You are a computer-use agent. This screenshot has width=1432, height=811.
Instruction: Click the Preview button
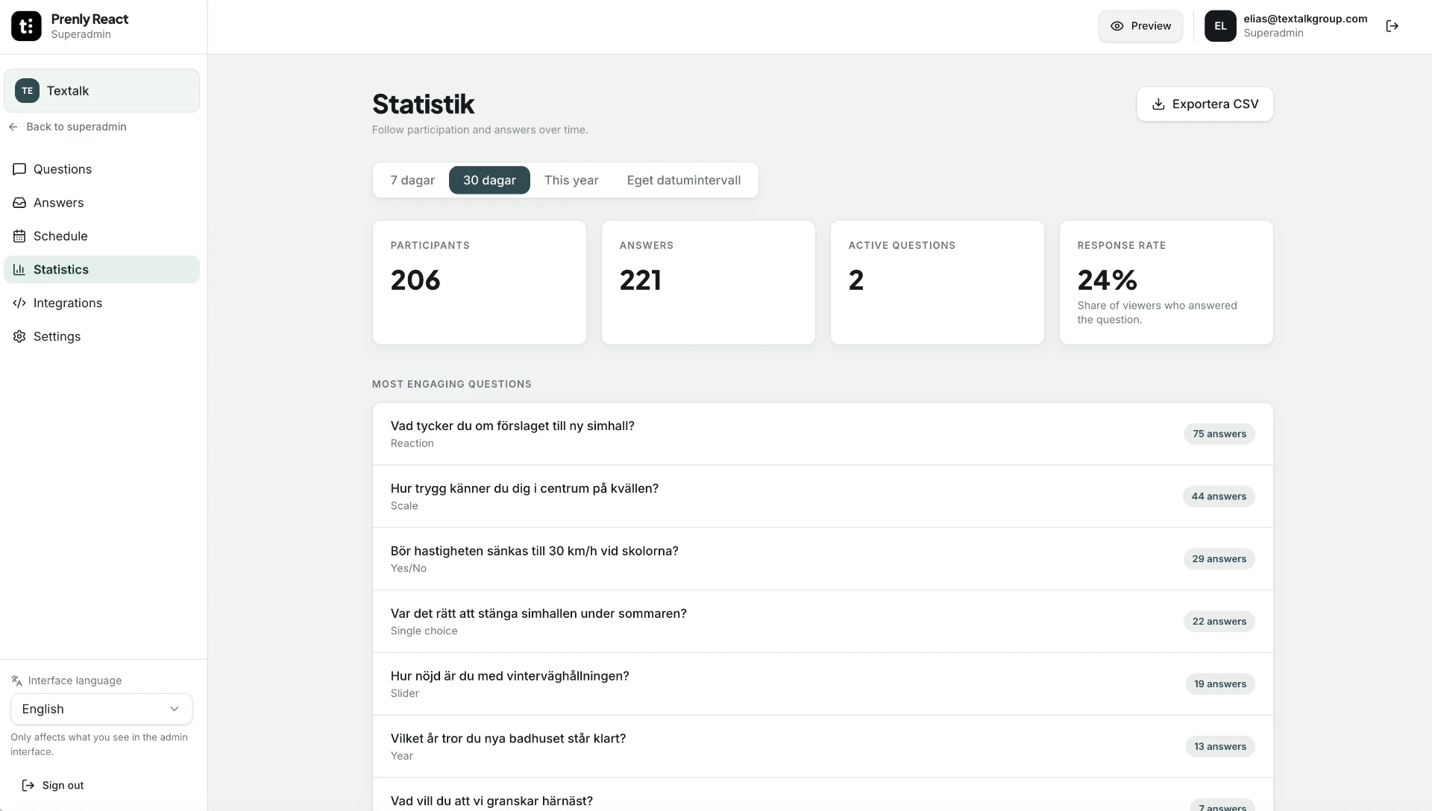tap(1140, 26)
